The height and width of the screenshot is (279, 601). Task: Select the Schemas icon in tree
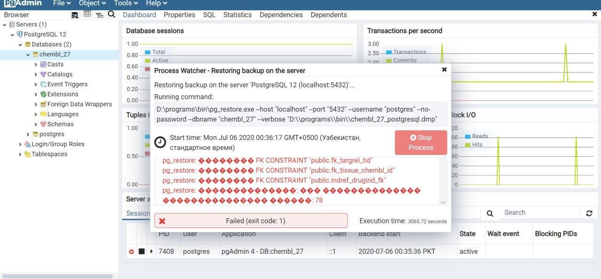pyautogui.click(x=43, y=124)
